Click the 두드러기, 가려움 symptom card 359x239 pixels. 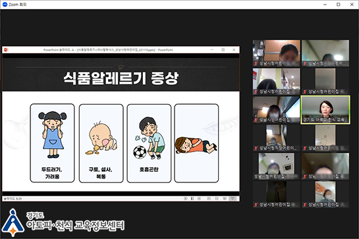(x=52, y=143)
